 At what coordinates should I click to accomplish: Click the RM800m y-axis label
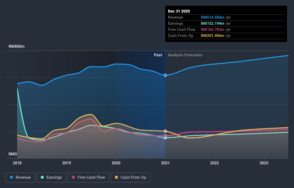tap(16, 46)
